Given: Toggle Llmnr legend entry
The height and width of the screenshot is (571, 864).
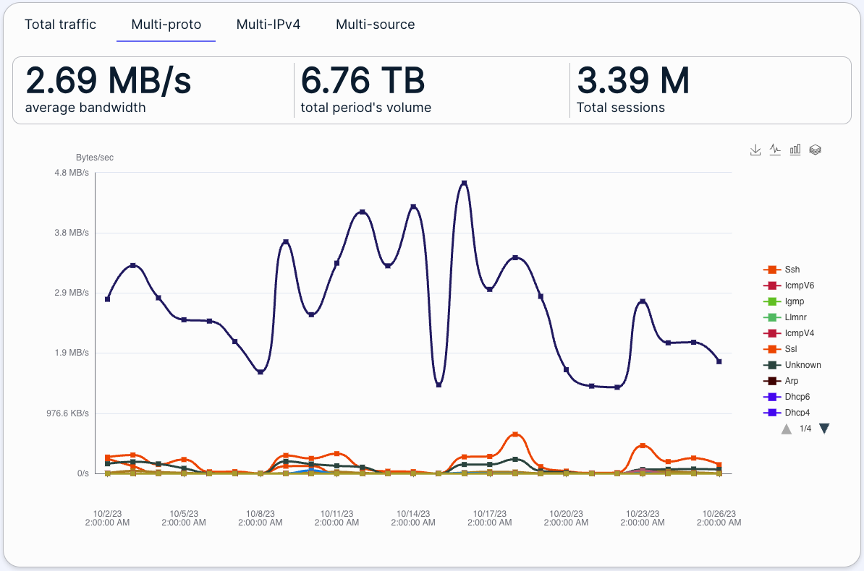Looking at the screenshot, I should pyautogui.click(x=795, y=317).
